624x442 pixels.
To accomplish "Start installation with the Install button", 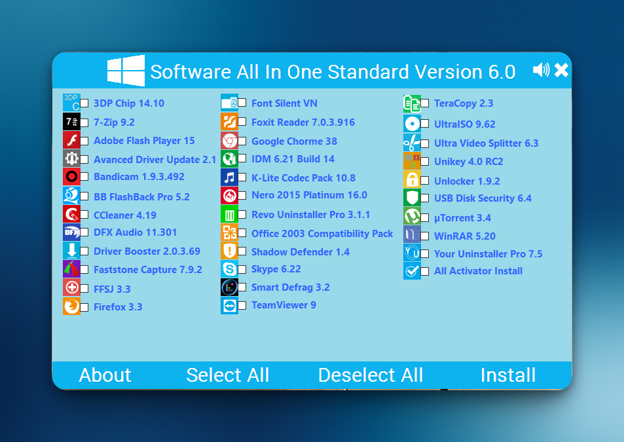I will 508,375.
